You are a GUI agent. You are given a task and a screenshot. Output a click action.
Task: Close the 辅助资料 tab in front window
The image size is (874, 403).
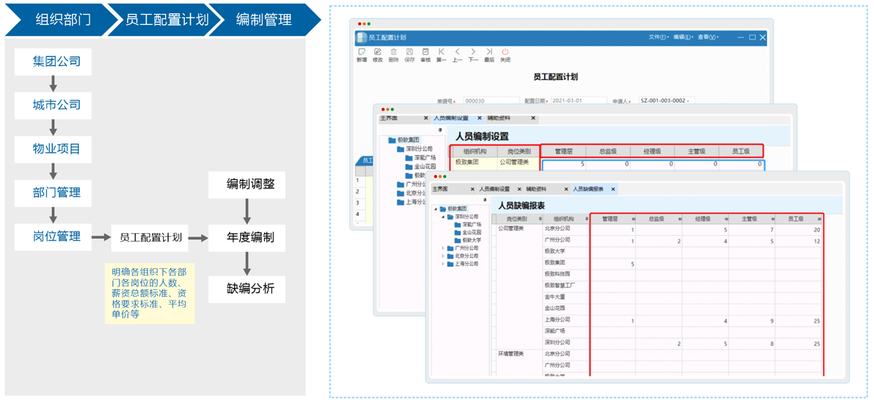pyautogui.click(x=565, y=189)
